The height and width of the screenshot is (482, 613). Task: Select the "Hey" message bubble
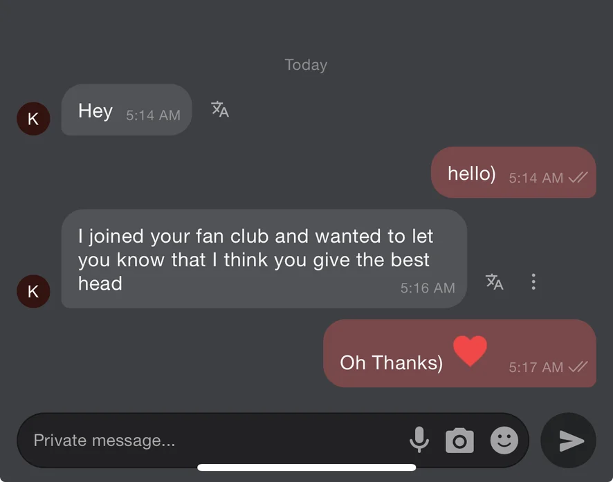pyautogui.click(x=95, y=111)
